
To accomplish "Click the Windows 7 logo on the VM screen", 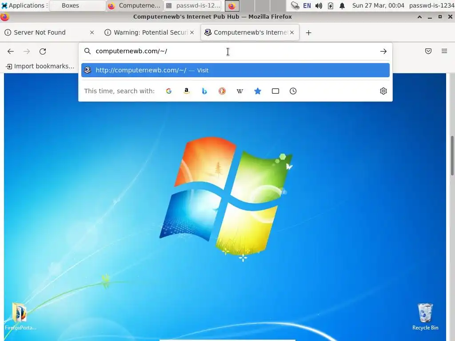I will pyautogui.click(x=226, y=197).
